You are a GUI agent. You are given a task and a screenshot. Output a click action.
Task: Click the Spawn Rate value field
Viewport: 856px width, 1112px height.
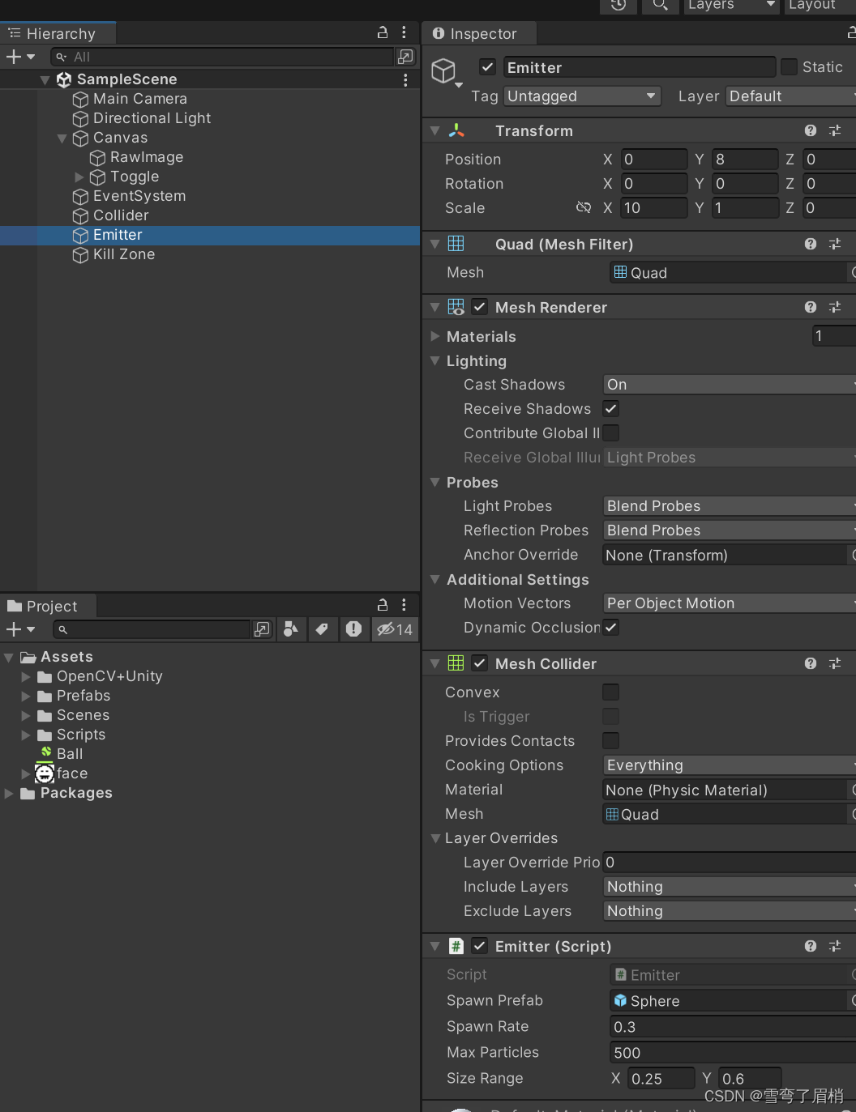pos(733,1027)
